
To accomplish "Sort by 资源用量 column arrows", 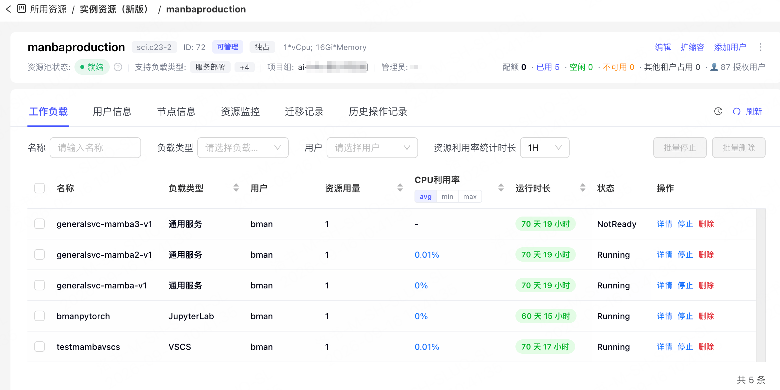I will [400, 188].
